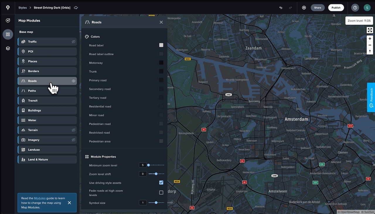The width and height of the screenshot is (375, 214).
Task: Click the Zaandam label on the map
Action: click(x=253, y=48)
